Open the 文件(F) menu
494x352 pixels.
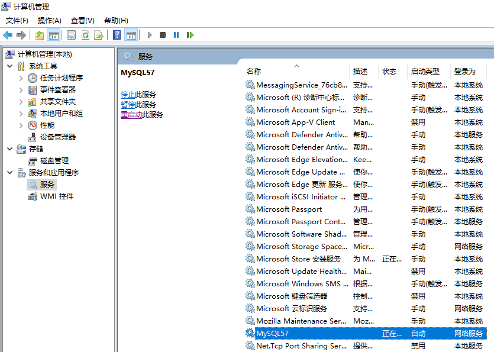click(x=17, y=21)
